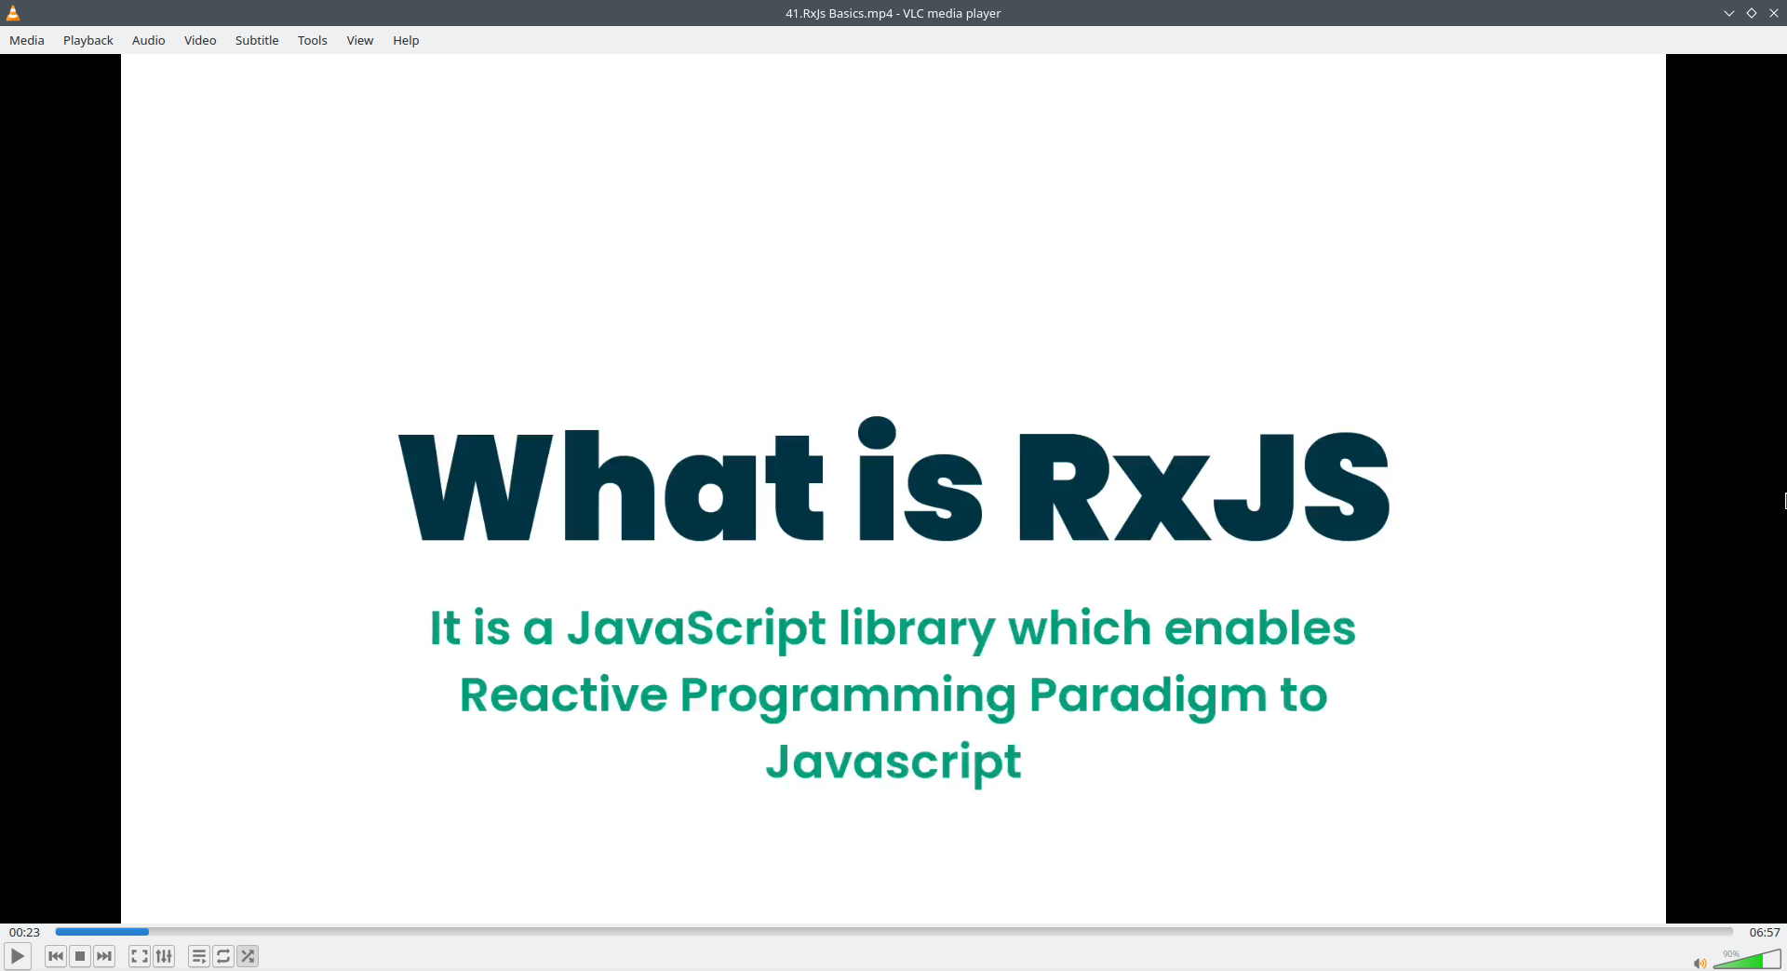
Task: Click the VLC cone icon in title bar
Action: (13, 13)
